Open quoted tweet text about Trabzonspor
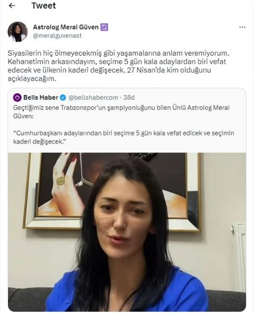254x315 pixels. (x=121, y=112)
